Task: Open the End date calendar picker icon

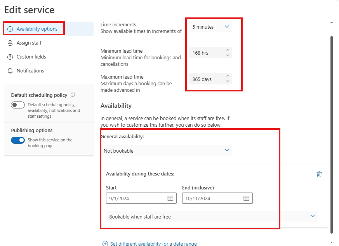Action: click(246, 198)
